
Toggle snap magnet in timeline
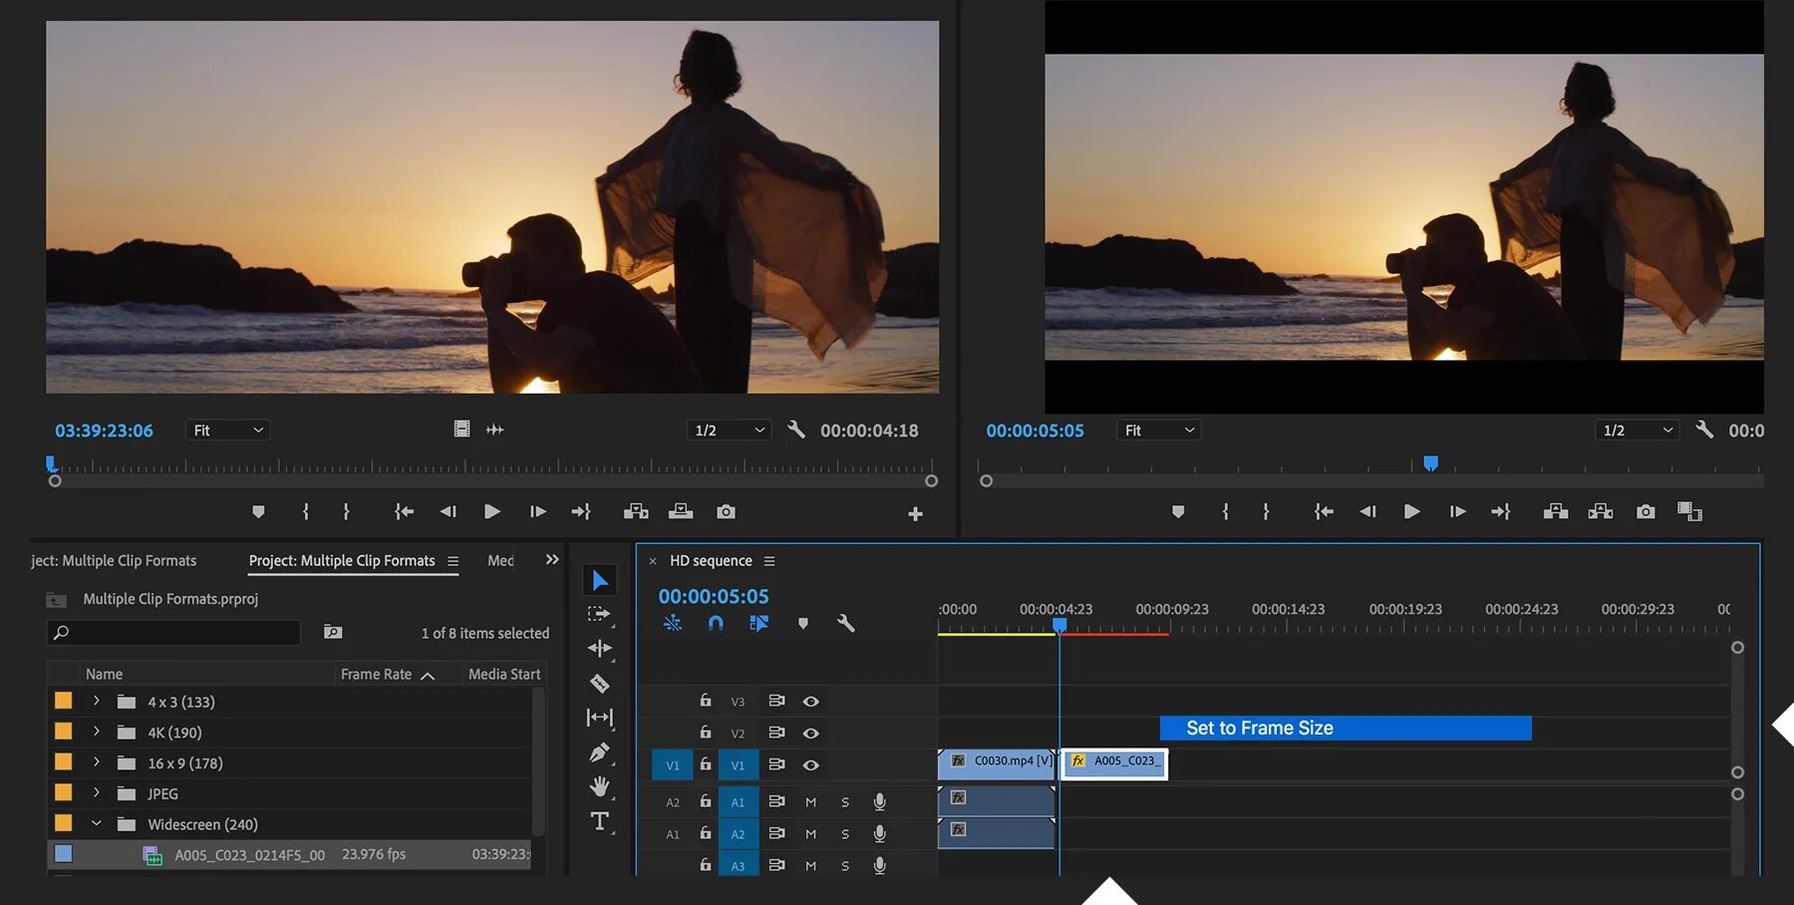click(716, 624)
